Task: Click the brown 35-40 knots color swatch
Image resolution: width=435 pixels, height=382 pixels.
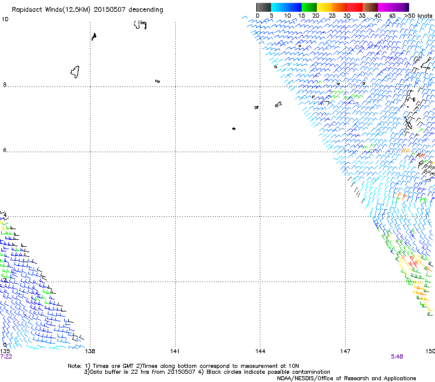Action: (370, 7)
